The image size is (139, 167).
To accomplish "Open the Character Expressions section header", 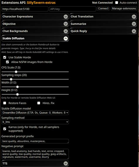I will click(x=35, y=17).
